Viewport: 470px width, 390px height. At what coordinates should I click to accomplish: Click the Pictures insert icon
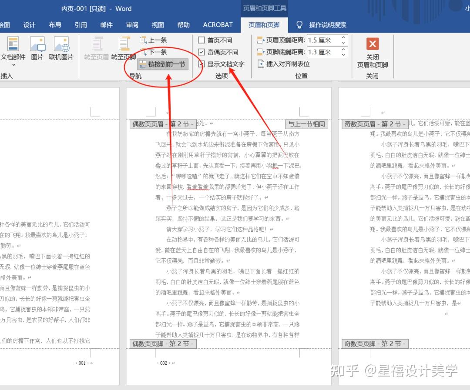pyautogui.click(x=37, y=44)
